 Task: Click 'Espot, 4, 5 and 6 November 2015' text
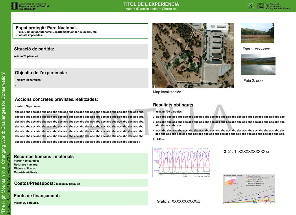(8, 183)
